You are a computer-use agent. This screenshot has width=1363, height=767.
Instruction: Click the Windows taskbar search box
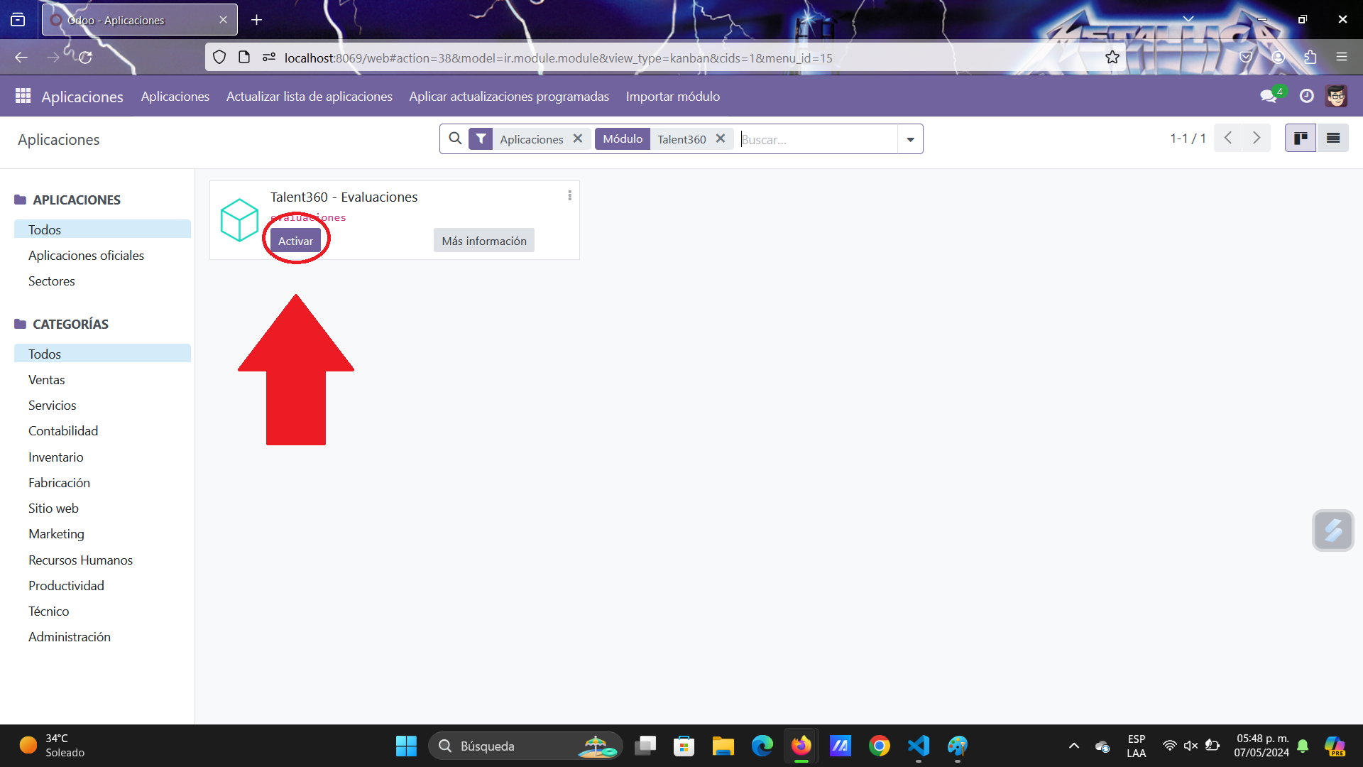tap(525, 746)
